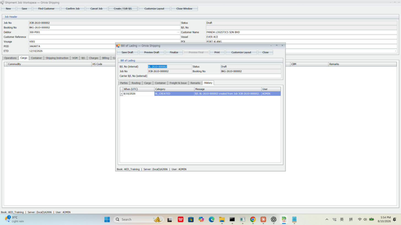The width and height of the screenshot is (401, 225).
Task: Click the Commodity column header in Cargo grid
Action: click(x=49, y=64)
